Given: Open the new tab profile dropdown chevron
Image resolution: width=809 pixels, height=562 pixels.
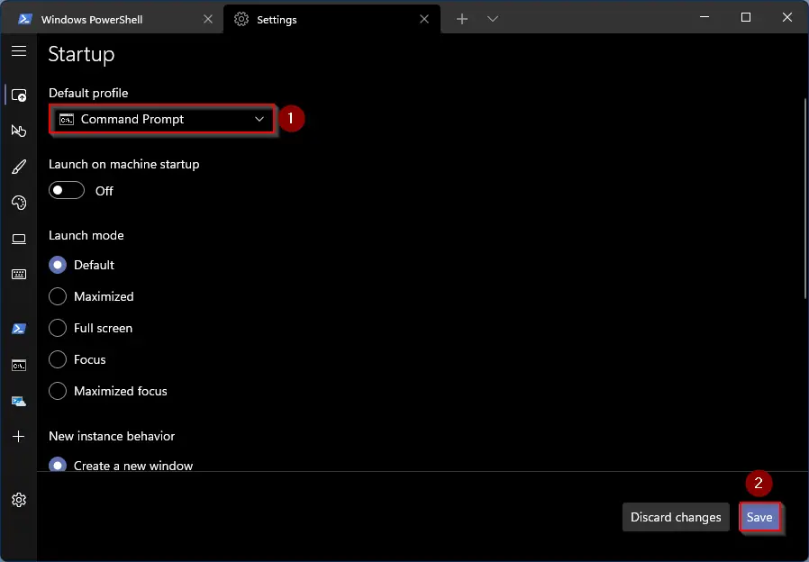Looking at the screenshot, I should pos(493,19).
